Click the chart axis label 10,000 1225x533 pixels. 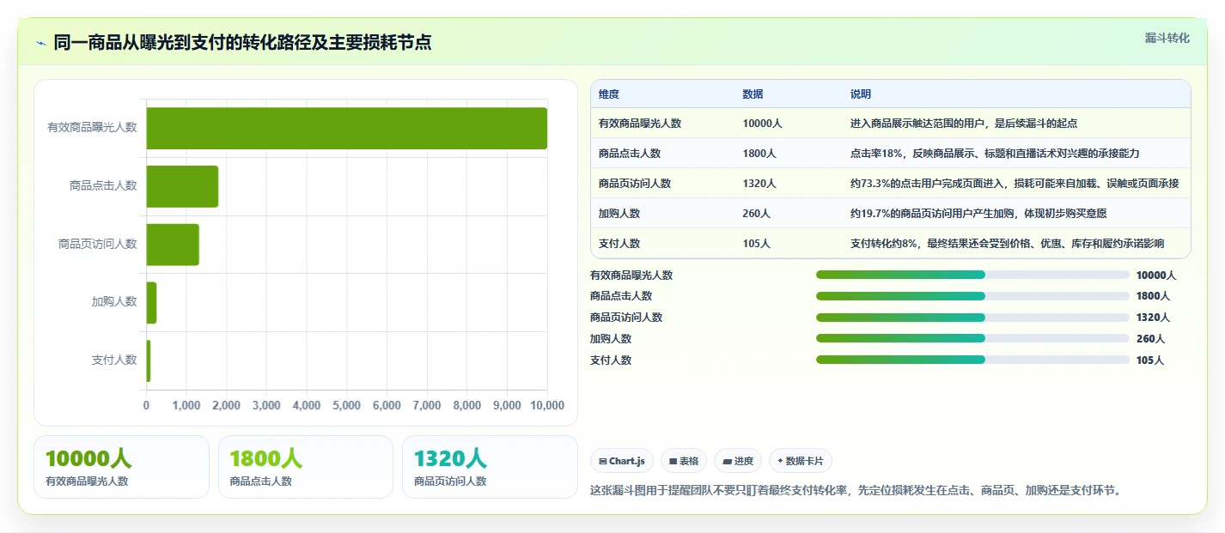click(x=547, y=405)
